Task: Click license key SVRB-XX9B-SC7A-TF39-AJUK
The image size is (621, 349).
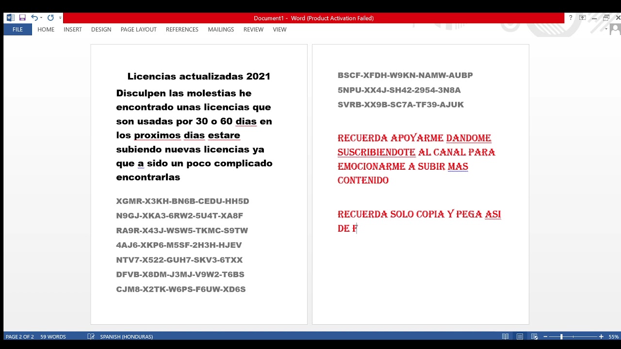Action: (x=400, y=105)
